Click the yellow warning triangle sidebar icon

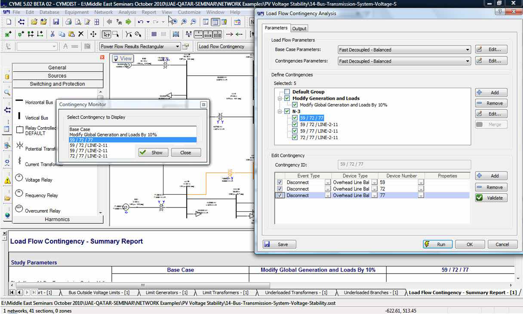click(7, 181)
